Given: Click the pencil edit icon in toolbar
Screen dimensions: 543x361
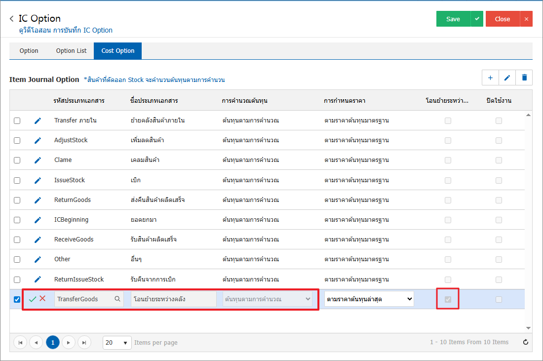Looking at the screenshot, I should (507, 78).
